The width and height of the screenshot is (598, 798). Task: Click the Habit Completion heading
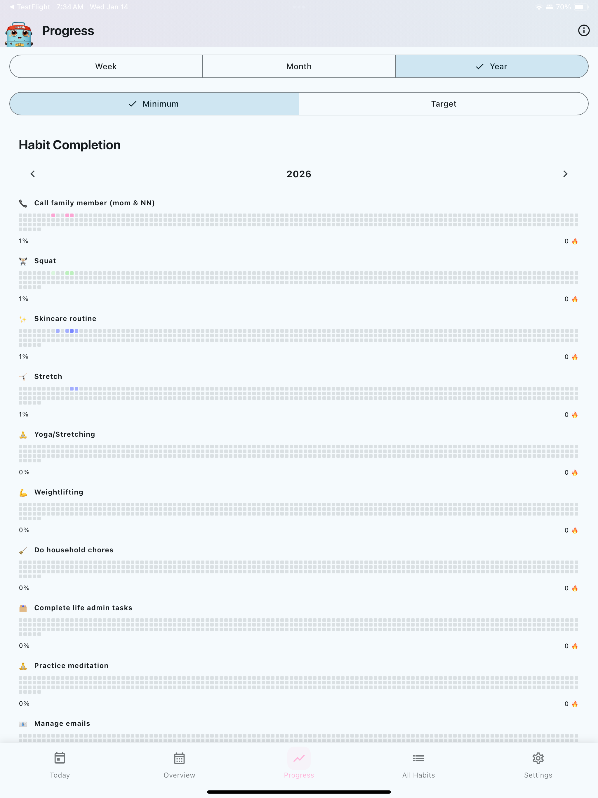[69, 145]
